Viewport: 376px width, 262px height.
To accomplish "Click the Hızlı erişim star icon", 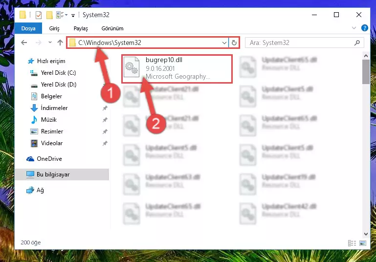I will tap(31, 61).
